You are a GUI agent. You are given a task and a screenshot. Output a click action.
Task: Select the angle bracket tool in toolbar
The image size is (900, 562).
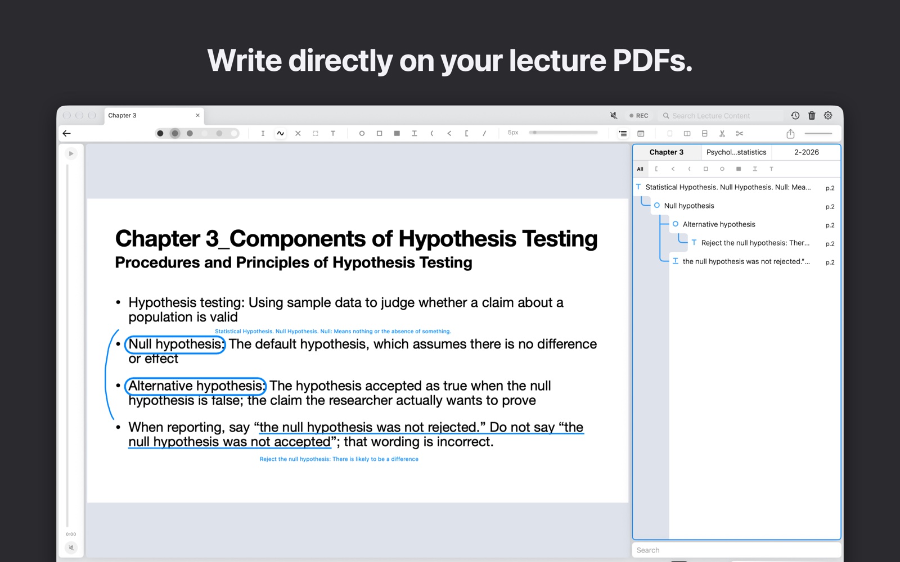tap(449, 133)
